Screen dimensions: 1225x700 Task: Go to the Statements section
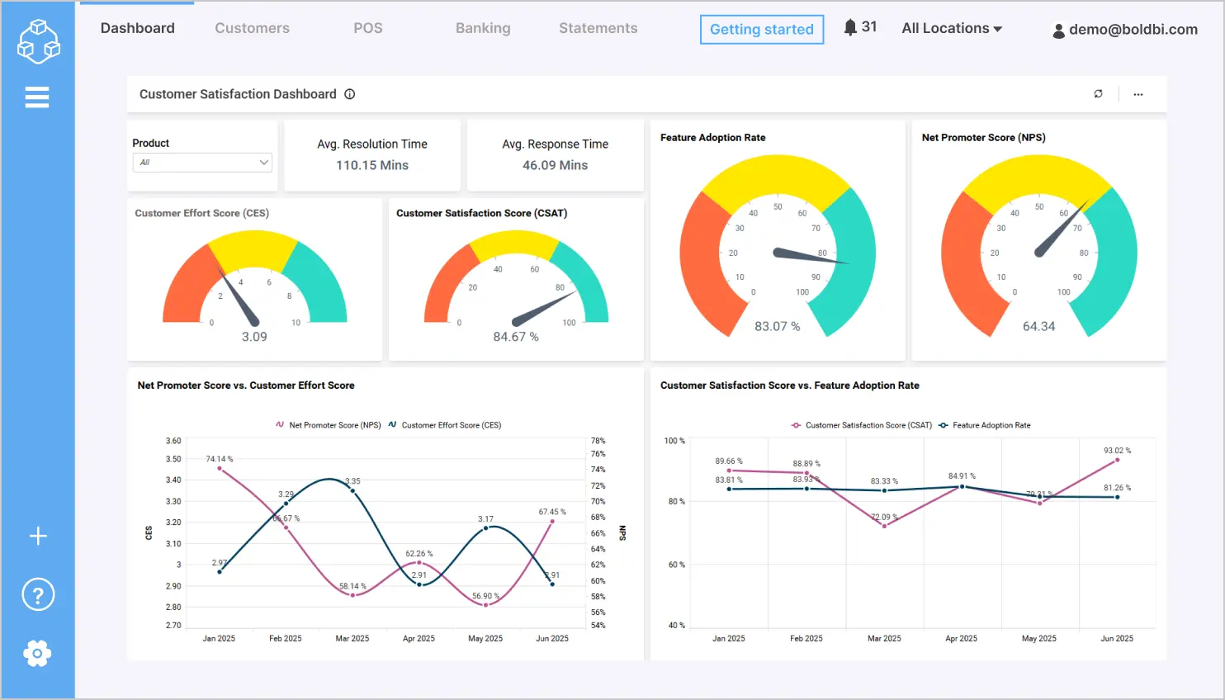click(598, 27)
